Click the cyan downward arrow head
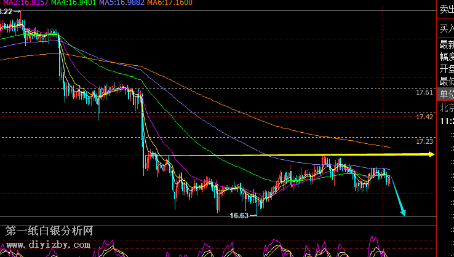The image size is (454, 257). tap(403, 212)
